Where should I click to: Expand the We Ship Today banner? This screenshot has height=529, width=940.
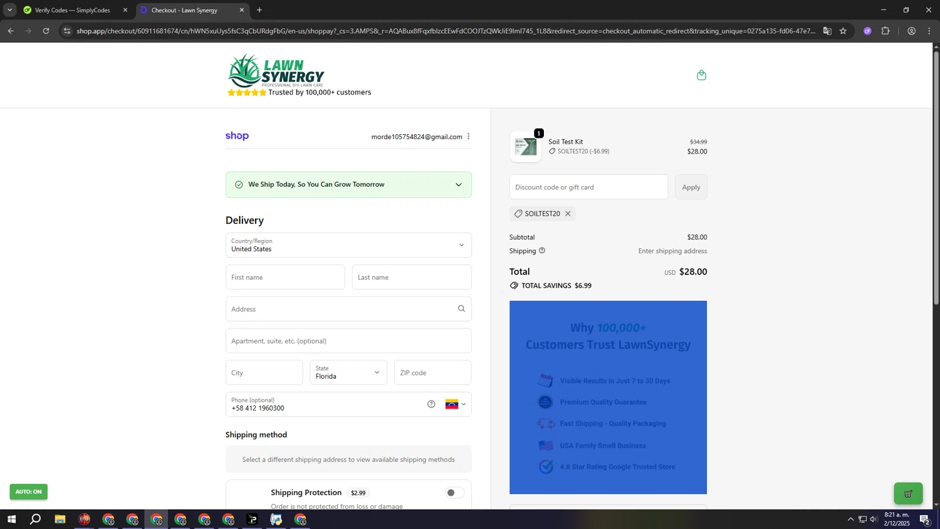coord(458,185)
